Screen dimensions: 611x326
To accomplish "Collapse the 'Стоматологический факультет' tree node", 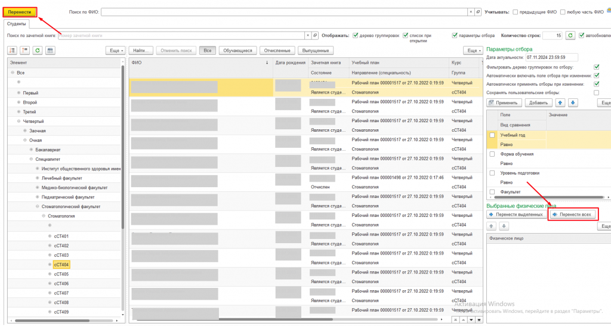I will coord(37,206).
